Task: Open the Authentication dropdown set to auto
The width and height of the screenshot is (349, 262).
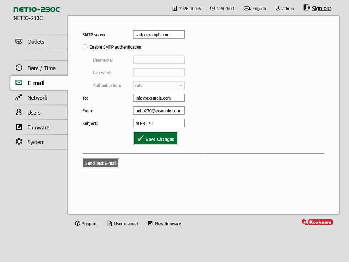Action: tap(159, 85)
